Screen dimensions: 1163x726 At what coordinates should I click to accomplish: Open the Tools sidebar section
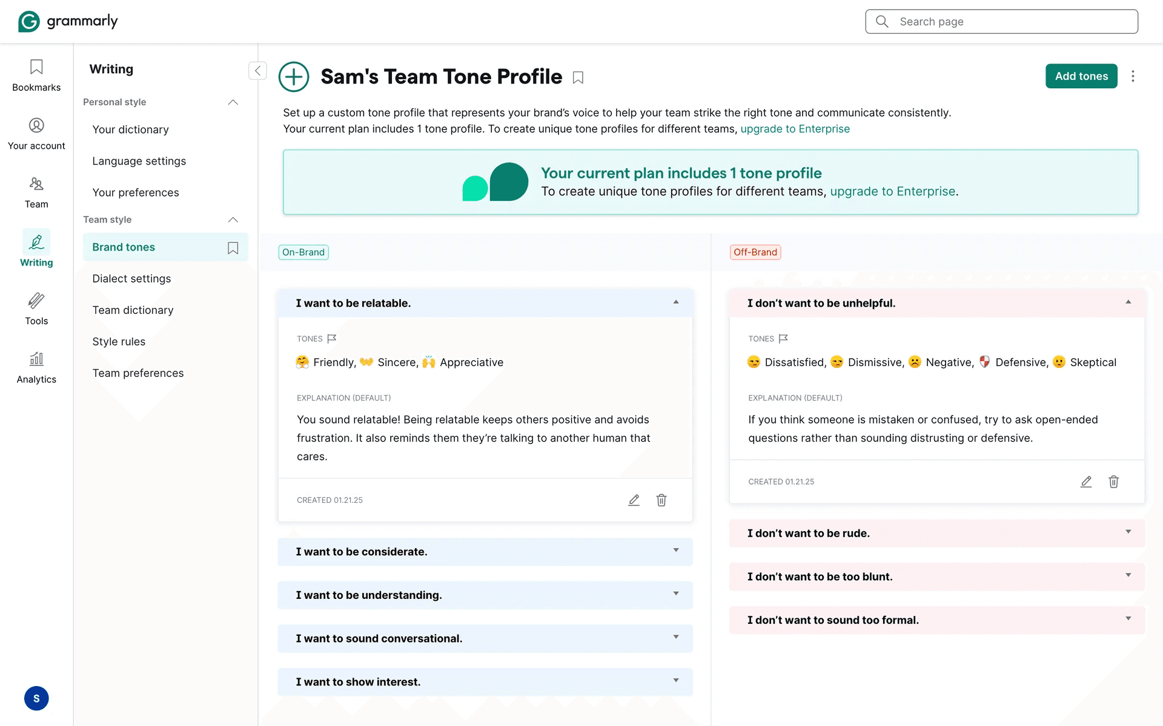36,309
